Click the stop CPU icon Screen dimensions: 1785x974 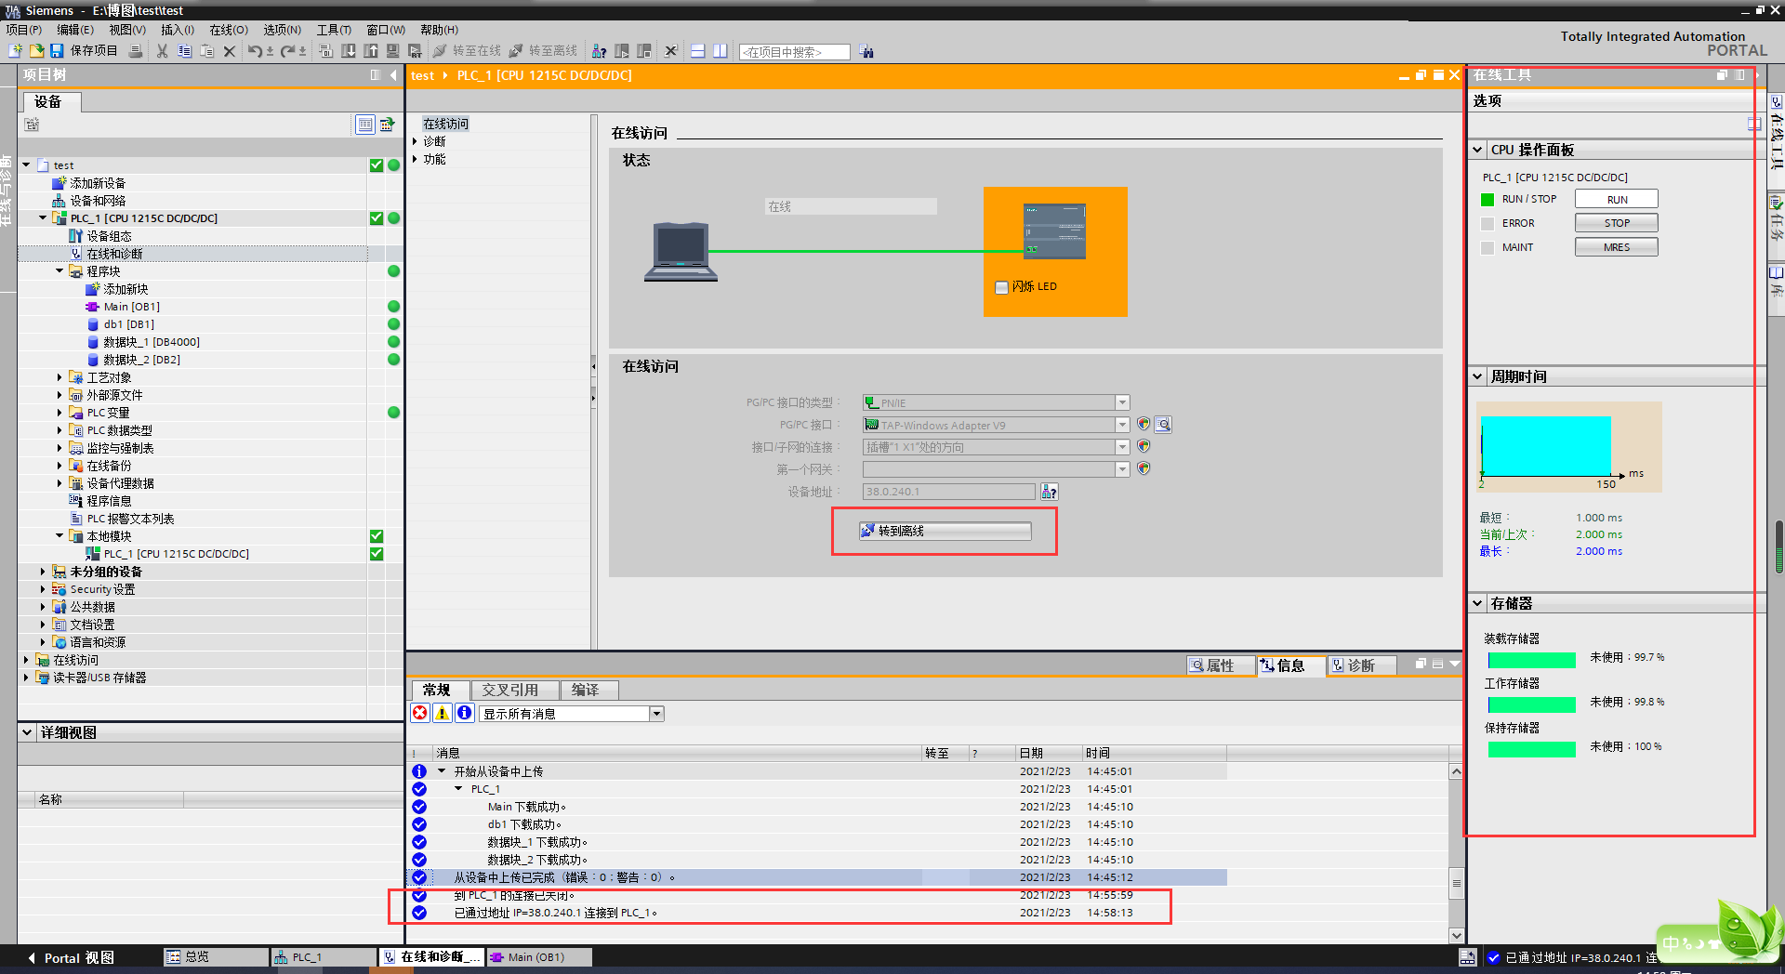(644, 51)
